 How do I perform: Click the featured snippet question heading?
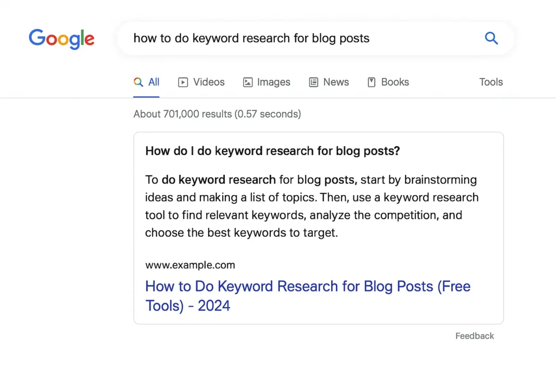click(272, 151)
